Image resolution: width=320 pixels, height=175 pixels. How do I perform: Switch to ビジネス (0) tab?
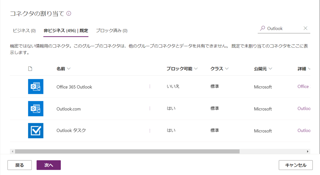24,31
